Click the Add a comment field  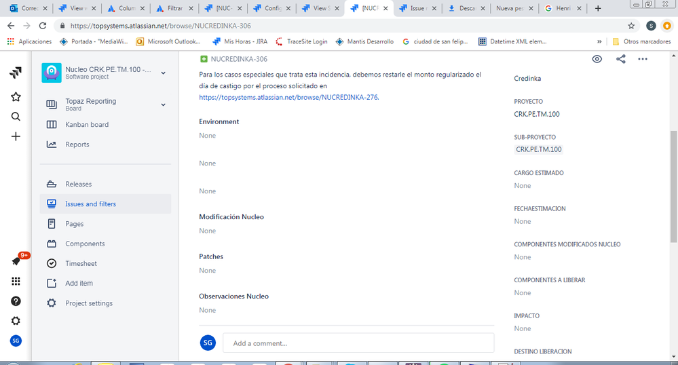coord(358,343)
